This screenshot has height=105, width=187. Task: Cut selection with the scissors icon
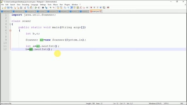click(25, 8)
